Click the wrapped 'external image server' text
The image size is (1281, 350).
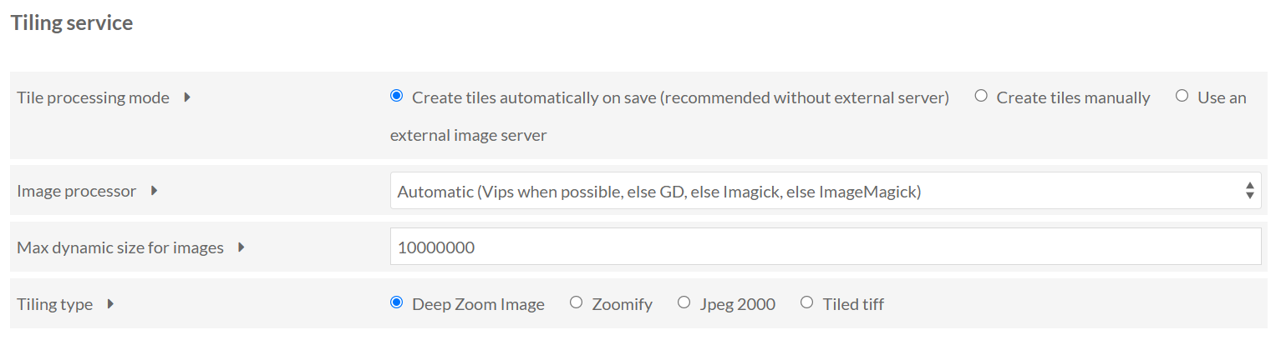click(468, 135)
